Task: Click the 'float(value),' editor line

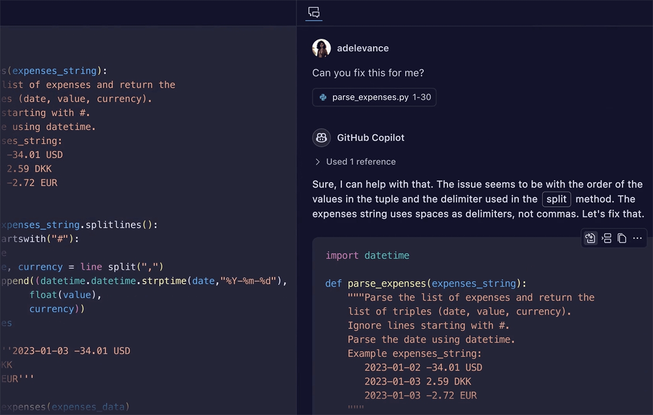Action: point(65,295)
